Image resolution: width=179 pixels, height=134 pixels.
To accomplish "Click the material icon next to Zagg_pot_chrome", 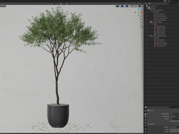I will pyautogui.click(x=155, y=30).
